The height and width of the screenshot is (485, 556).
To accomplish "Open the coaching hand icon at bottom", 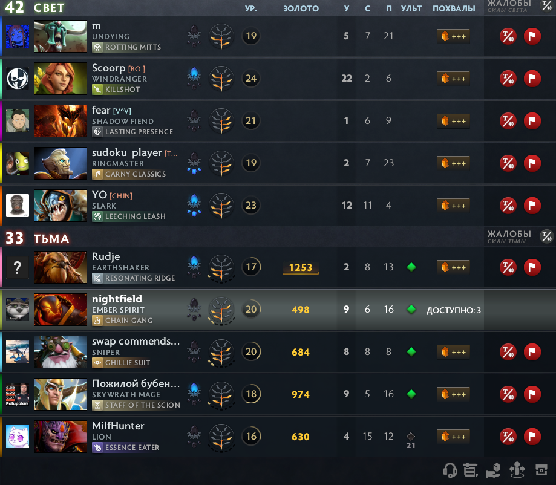I will click(x=493, y=470).
